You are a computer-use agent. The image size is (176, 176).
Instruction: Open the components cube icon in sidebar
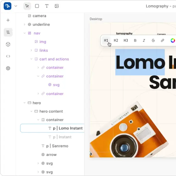point(8,44)
